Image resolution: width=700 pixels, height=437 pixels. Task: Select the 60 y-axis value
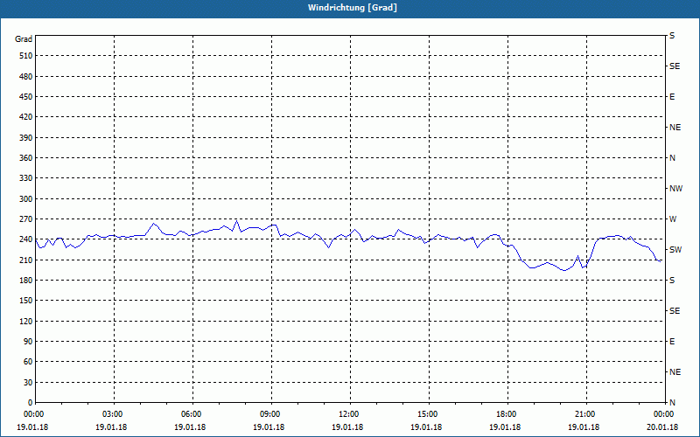pos(28,362)
